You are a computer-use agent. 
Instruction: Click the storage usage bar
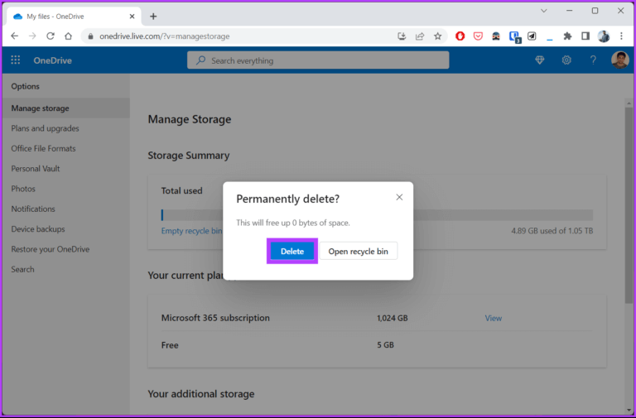(378, 215)
